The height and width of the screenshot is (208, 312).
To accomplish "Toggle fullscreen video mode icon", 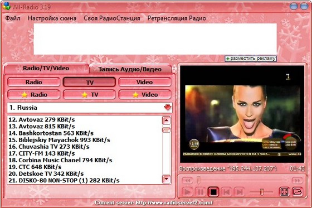I will click(x=284, y=192).
